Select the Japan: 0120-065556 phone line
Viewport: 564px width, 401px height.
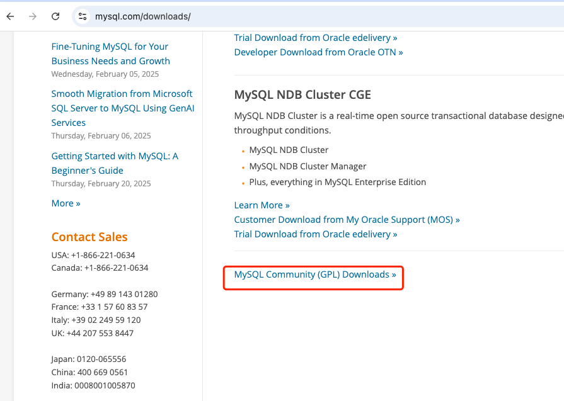click(88, 359)
